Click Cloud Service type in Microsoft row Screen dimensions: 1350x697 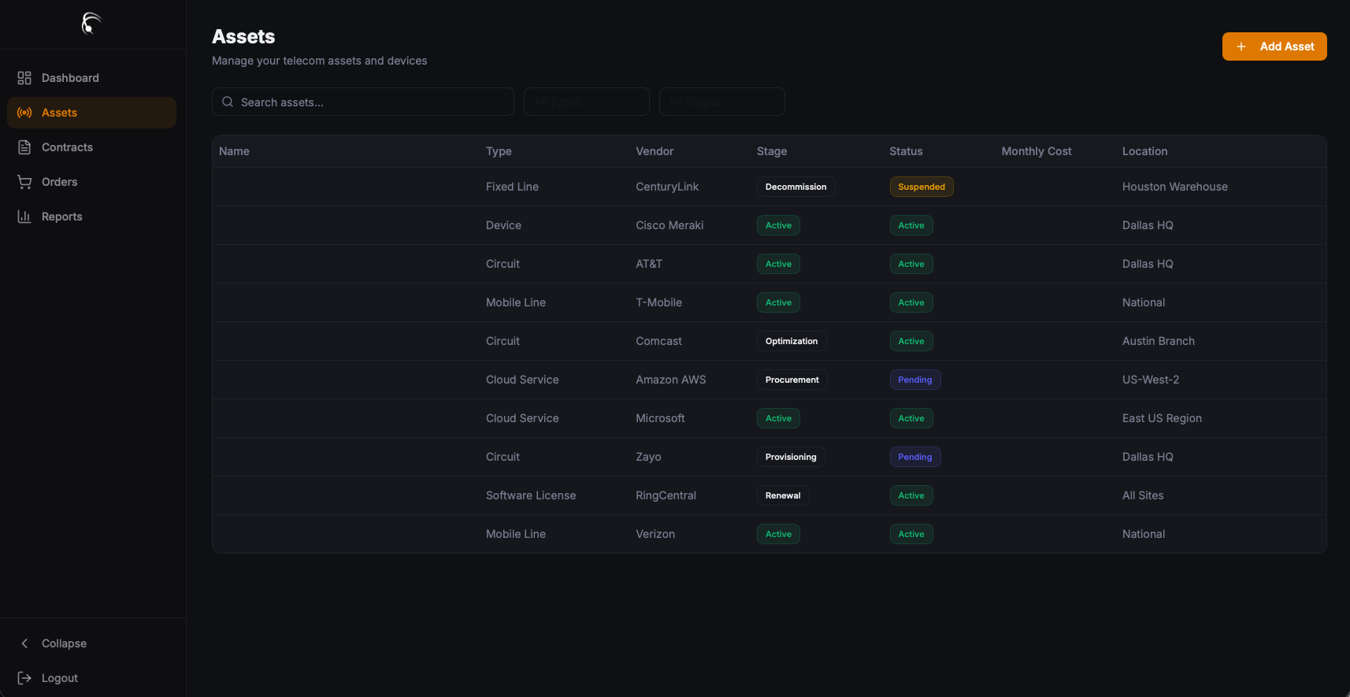coord(522,418)
